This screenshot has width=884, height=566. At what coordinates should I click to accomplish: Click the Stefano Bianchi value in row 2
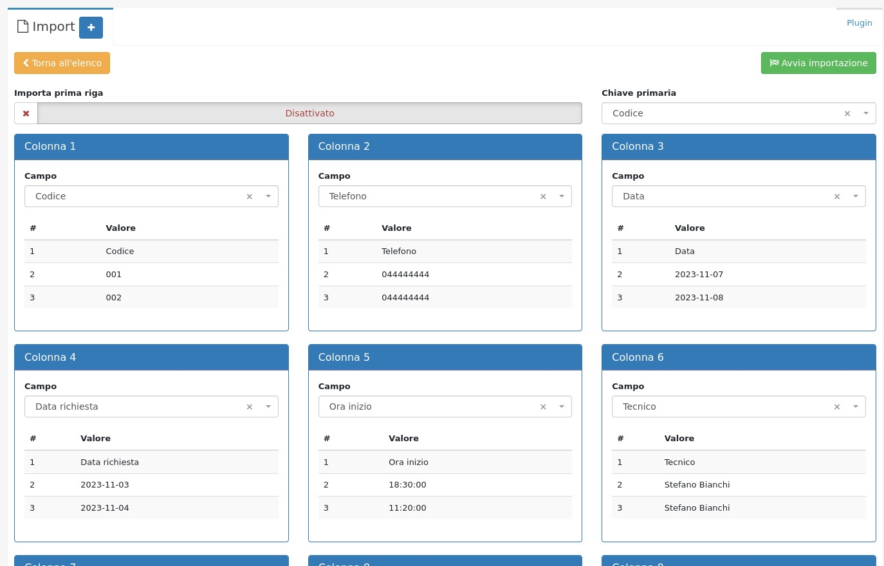click(x=697, y=485)
